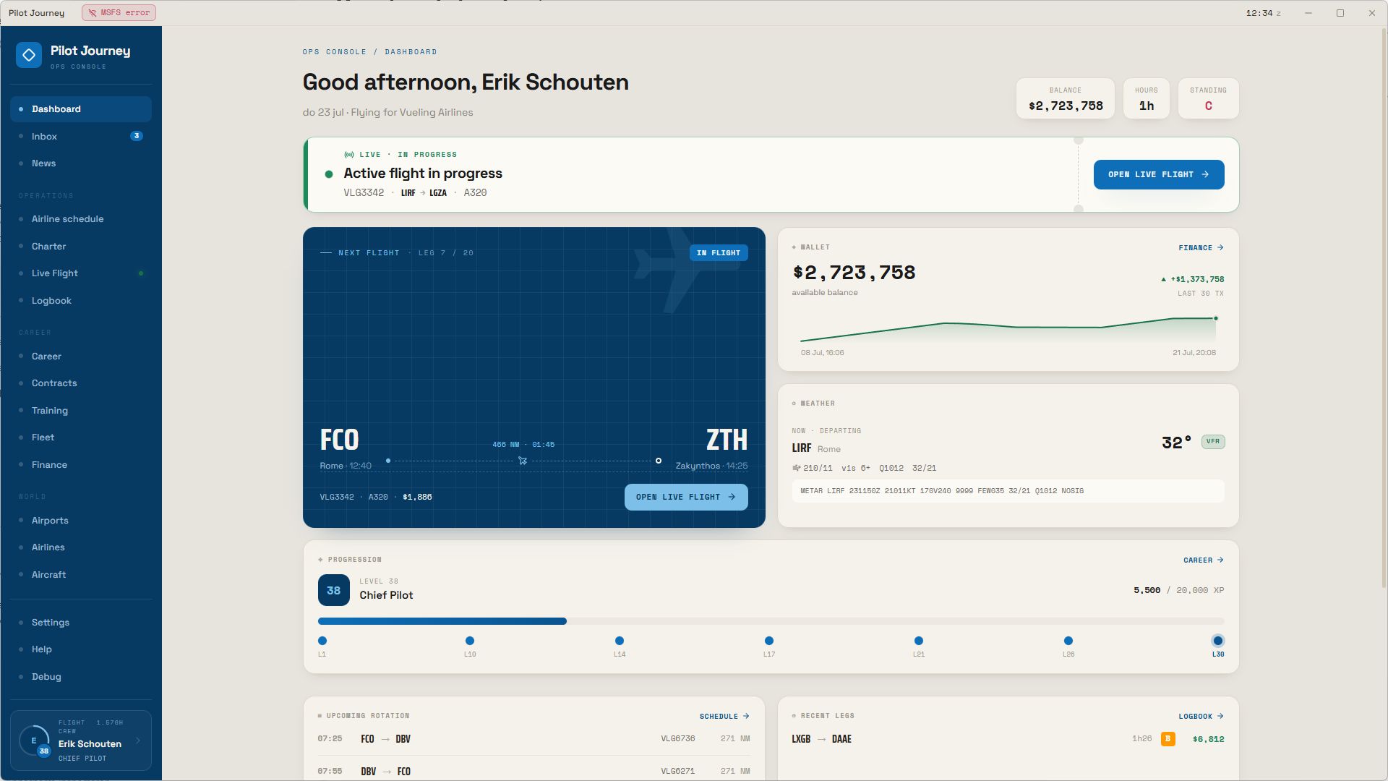
Task: Click the IN FLIGHT status badge
Action: click(719, 253)
